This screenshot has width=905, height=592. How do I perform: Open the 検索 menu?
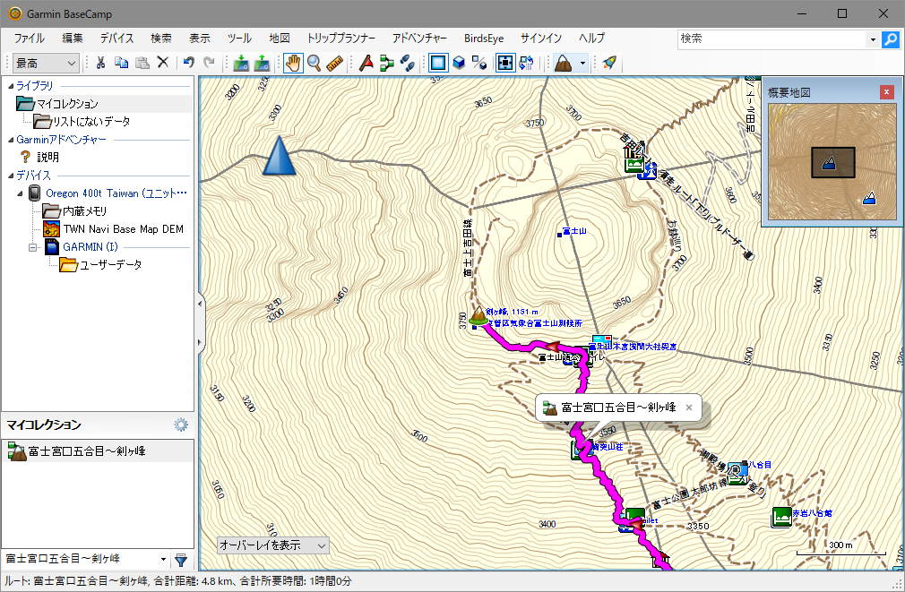[161, 39]
